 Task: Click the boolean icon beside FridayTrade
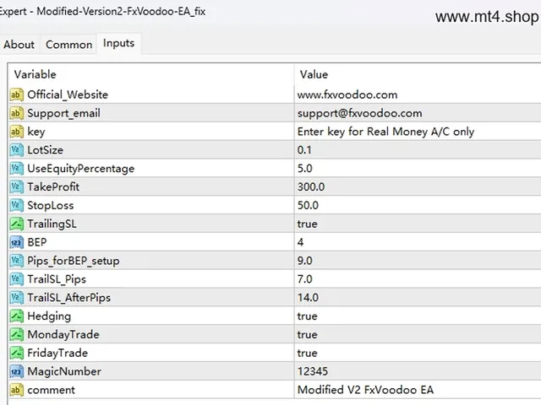17,353
